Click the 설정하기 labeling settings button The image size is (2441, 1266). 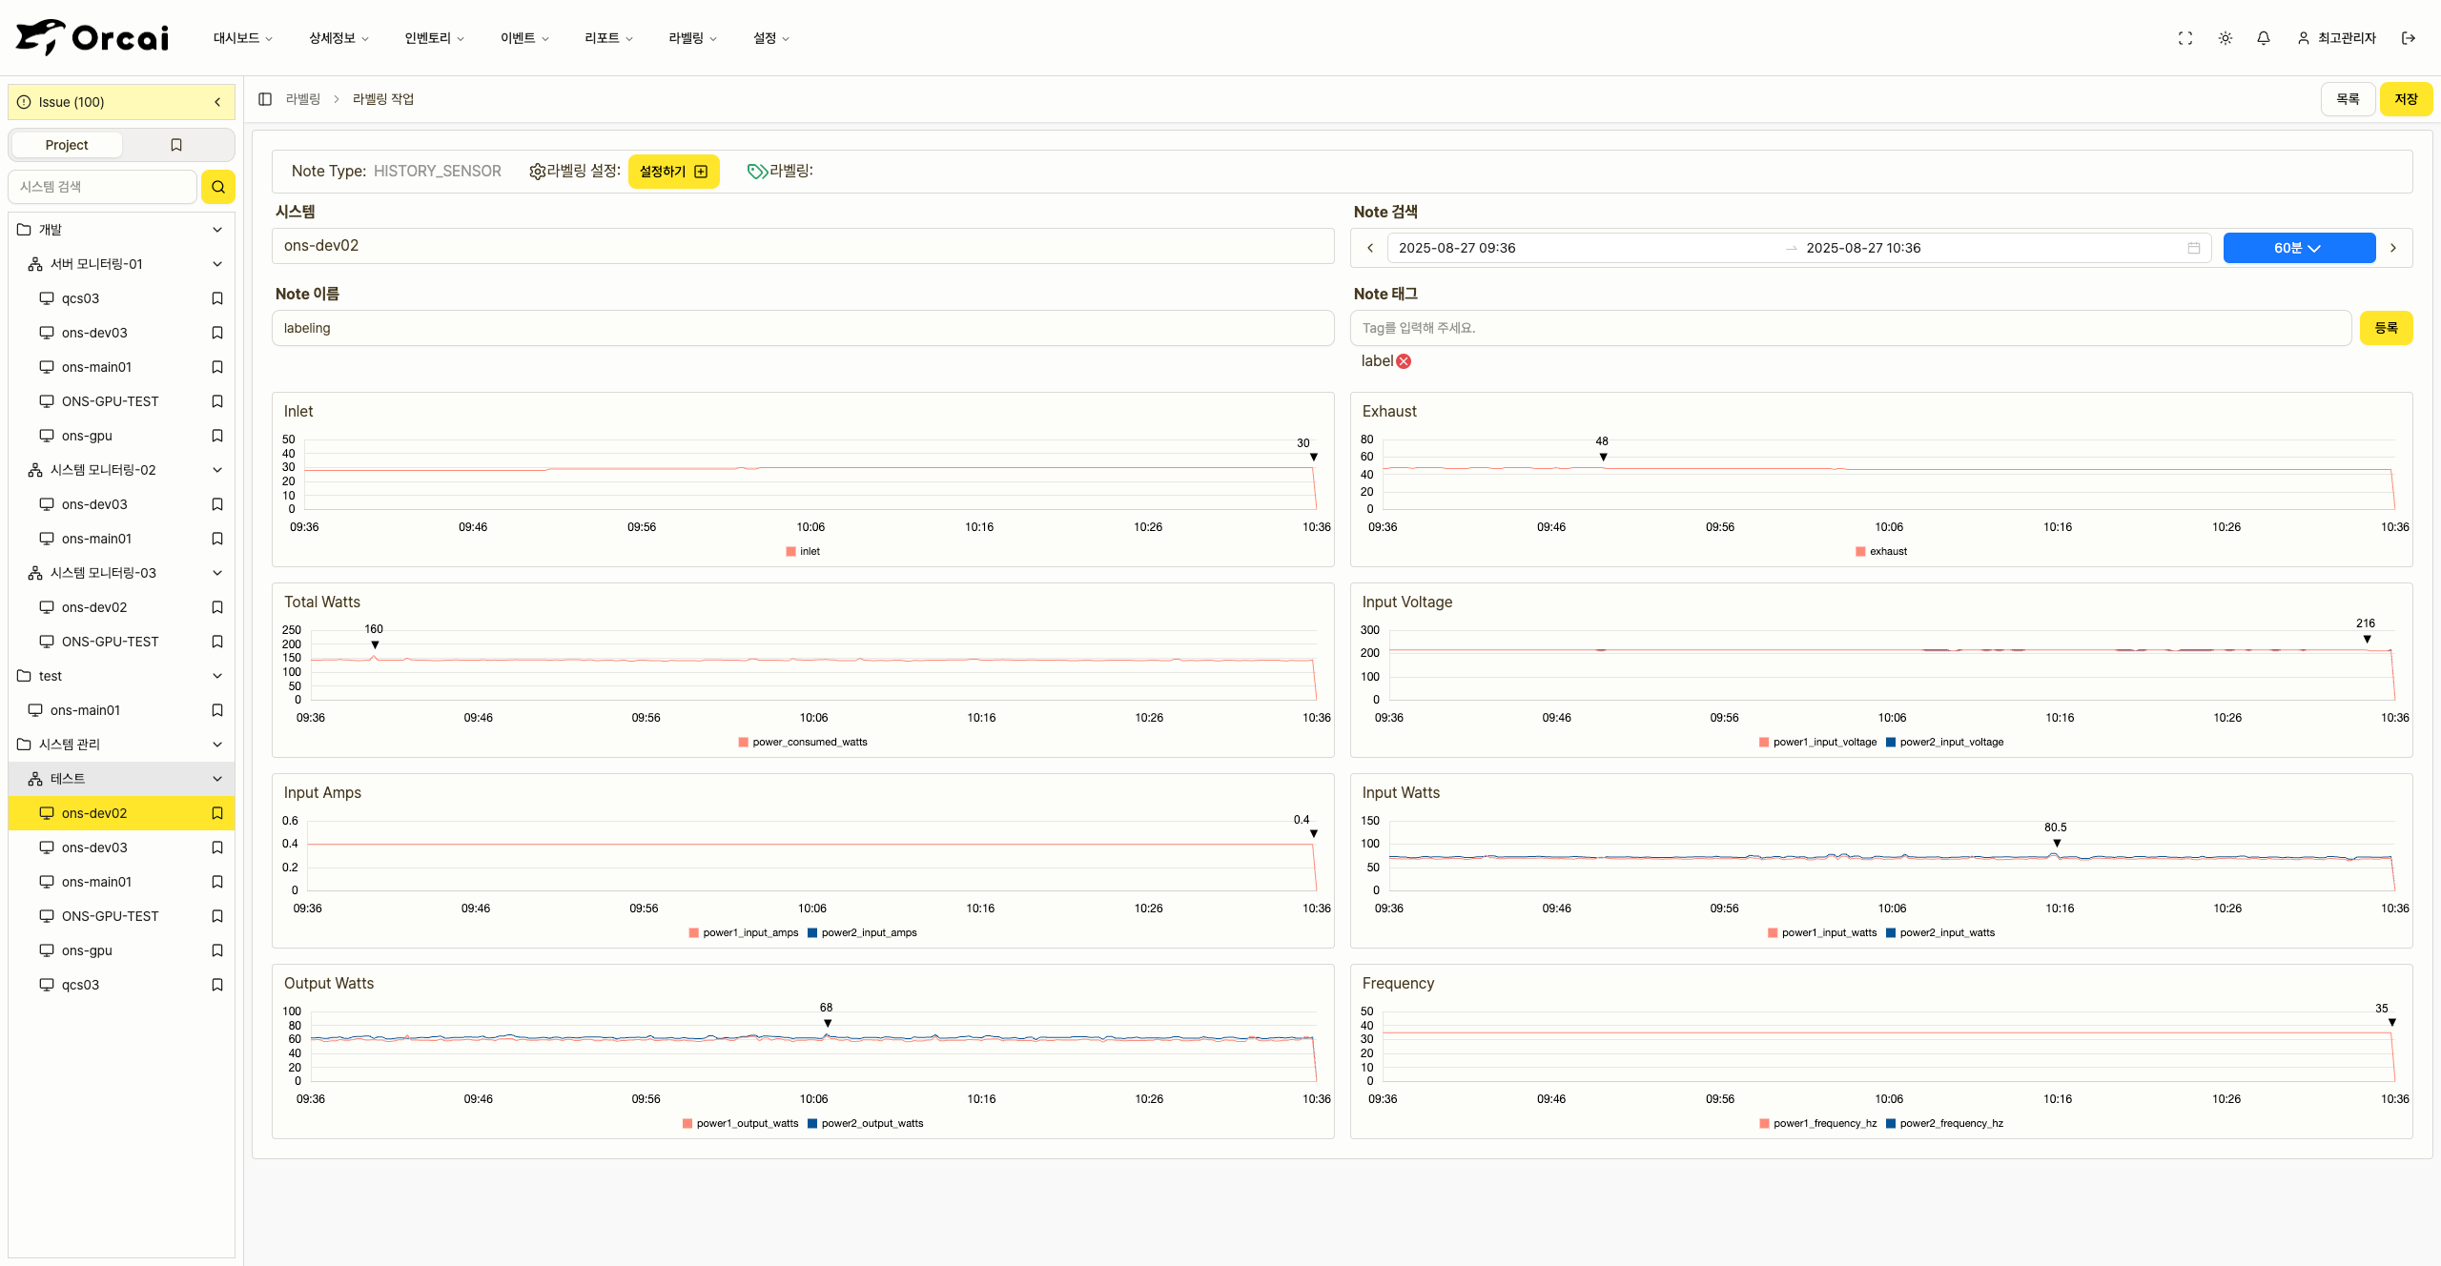pyautogui.click(x=673, y=172)
